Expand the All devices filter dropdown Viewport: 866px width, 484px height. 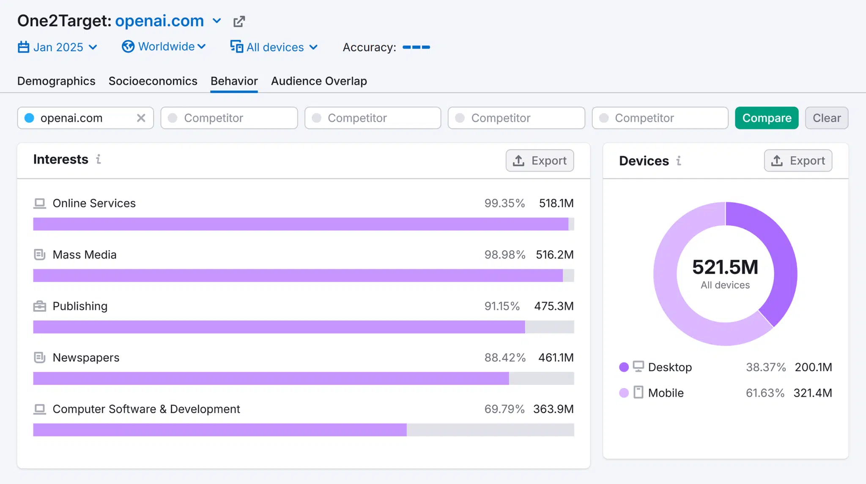[x=274, y=46]
